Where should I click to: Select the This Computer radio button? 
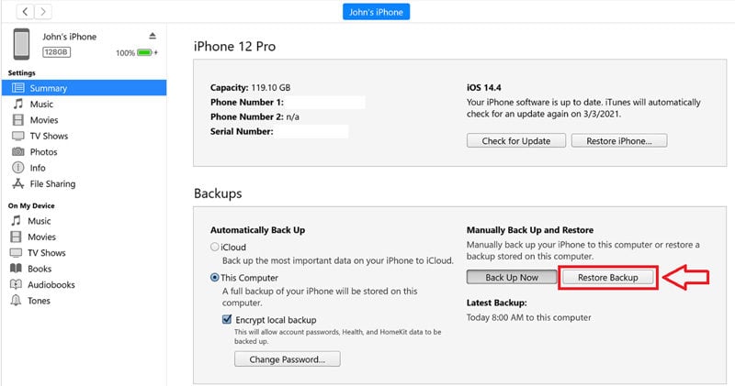pos(215,277)
